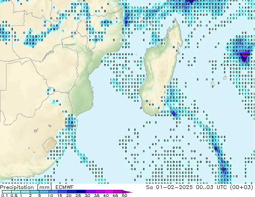Click Réunion island on the map
The image size is (255, 197).
tap(213, 84)
